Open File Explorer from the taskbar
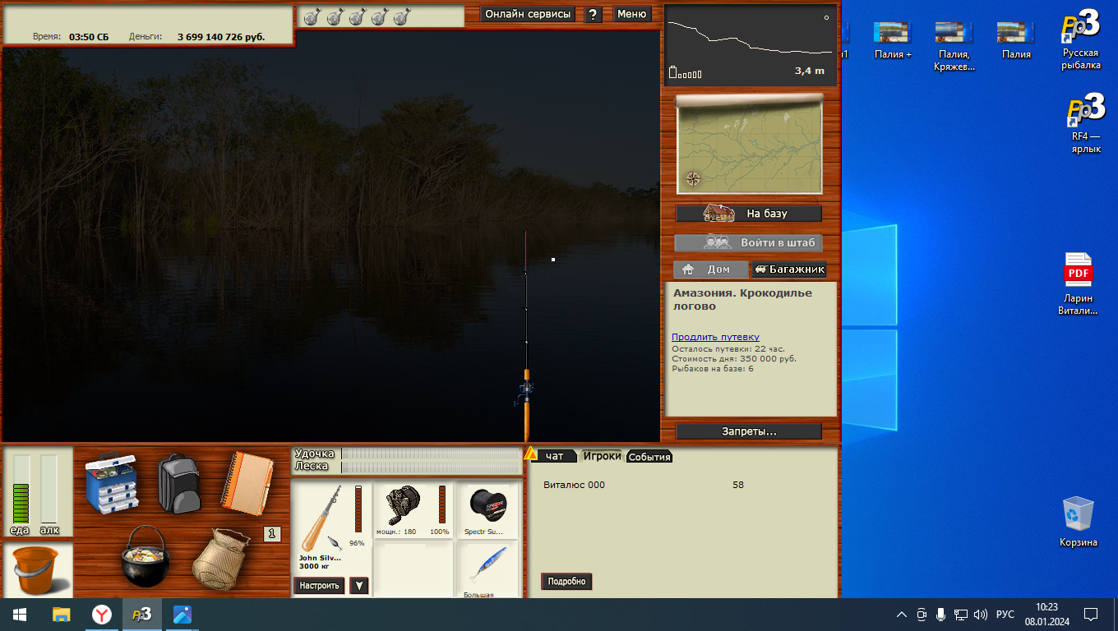This screenshot has height=631, width=1118. 62,615
